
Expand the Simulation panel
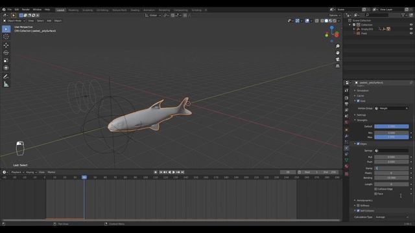click(362, 91)
